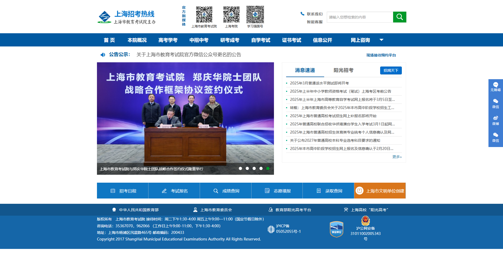503x260 pixels.
Task: Click 更多» to see more news
Action: (397, 157)
